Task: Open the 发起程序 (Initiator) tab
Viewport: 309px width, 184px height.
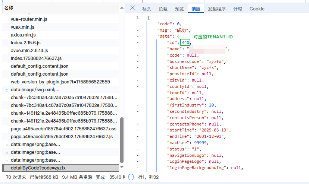Action: [x=217, y=9]
